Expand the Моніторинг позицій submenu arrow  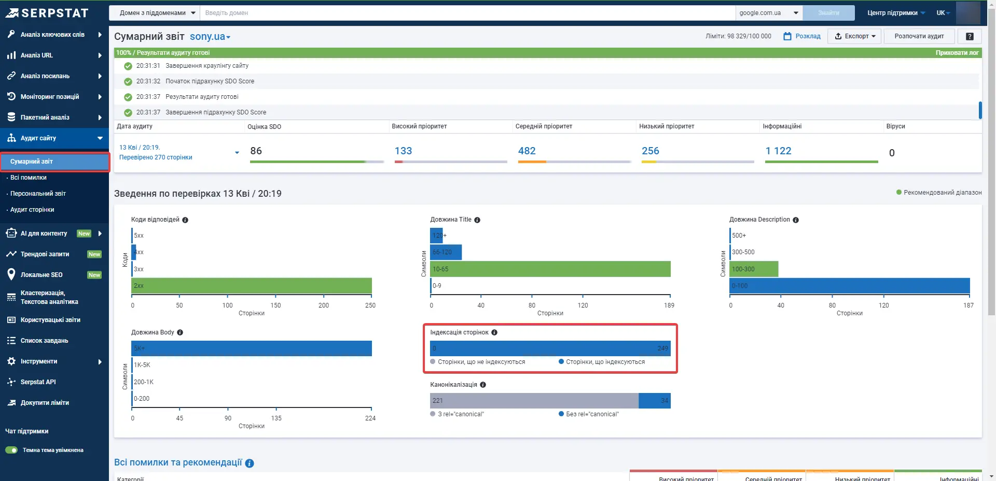100,96
